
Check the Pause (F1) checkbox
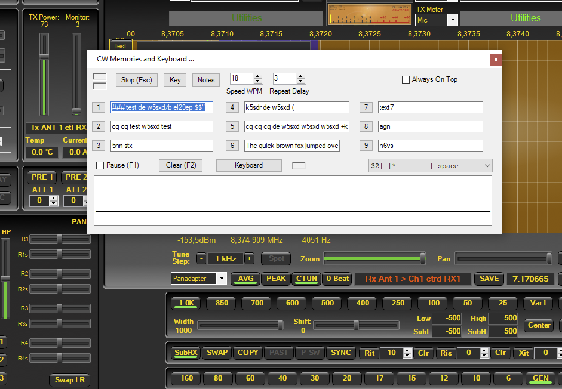click(101, 165)
